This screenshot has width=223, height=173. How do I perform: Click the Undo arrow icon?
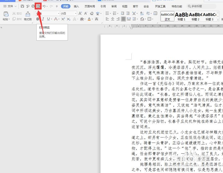coord(44,6)
